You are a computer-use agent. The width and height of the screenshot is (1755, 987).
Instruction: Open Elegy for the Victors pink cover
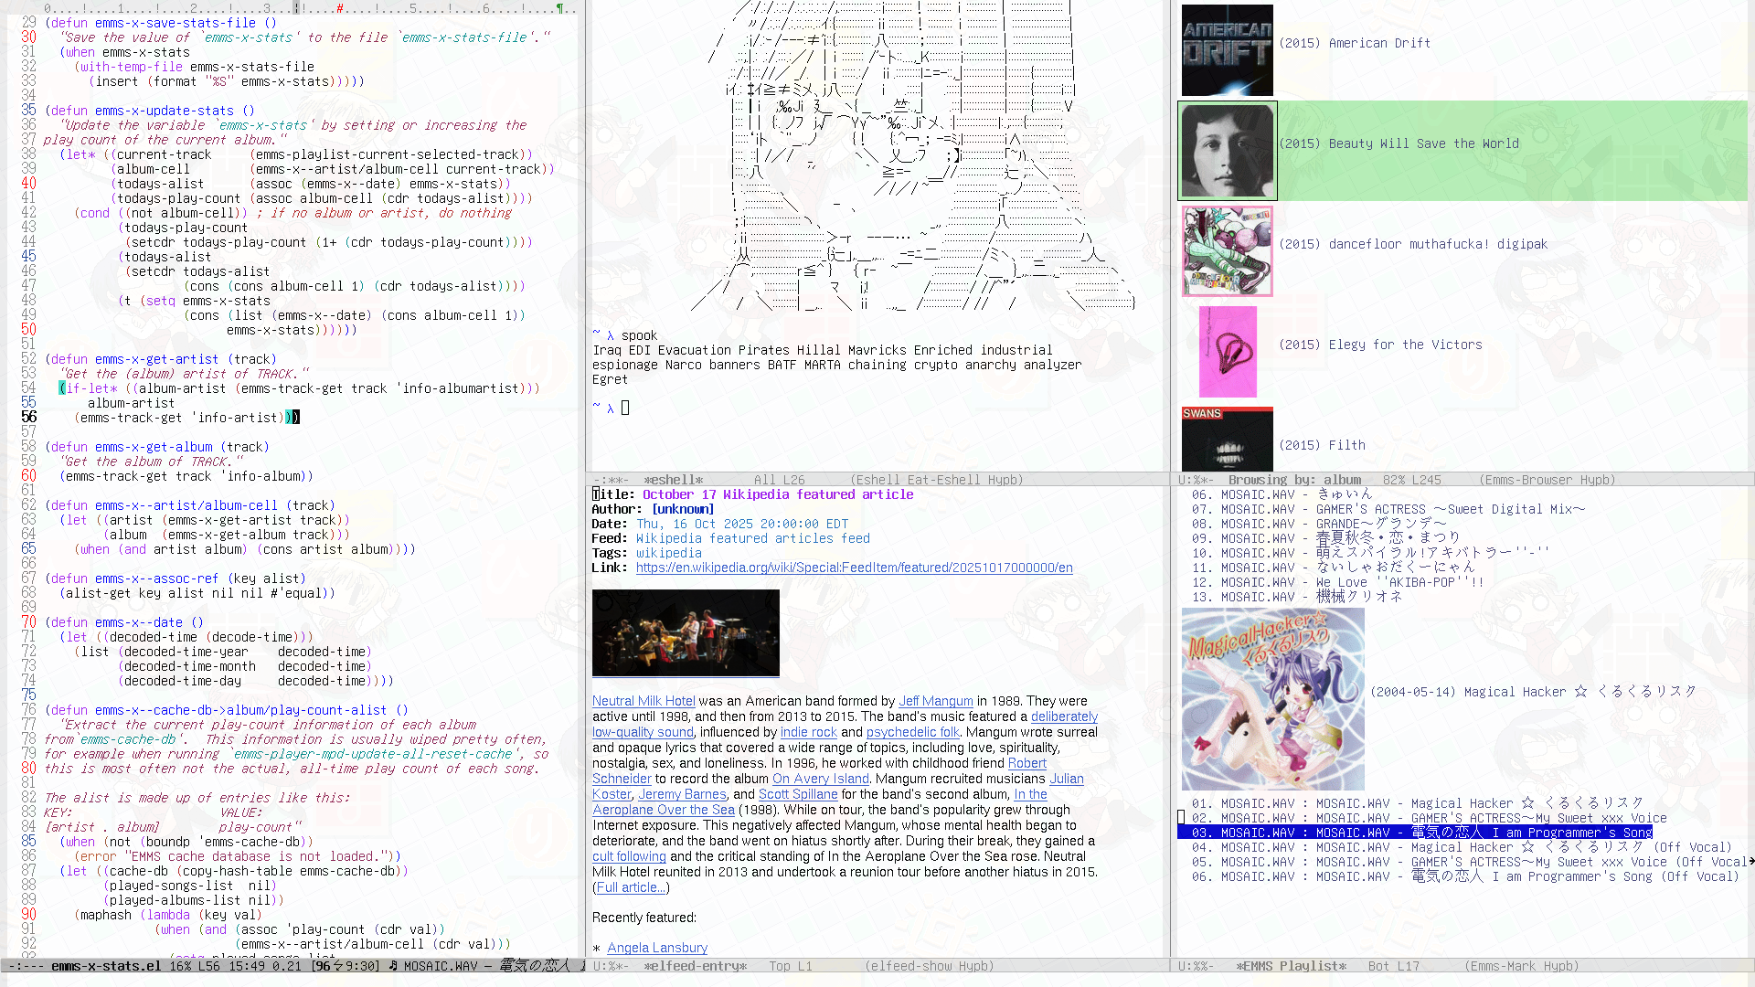click(x=1228, y=352)
